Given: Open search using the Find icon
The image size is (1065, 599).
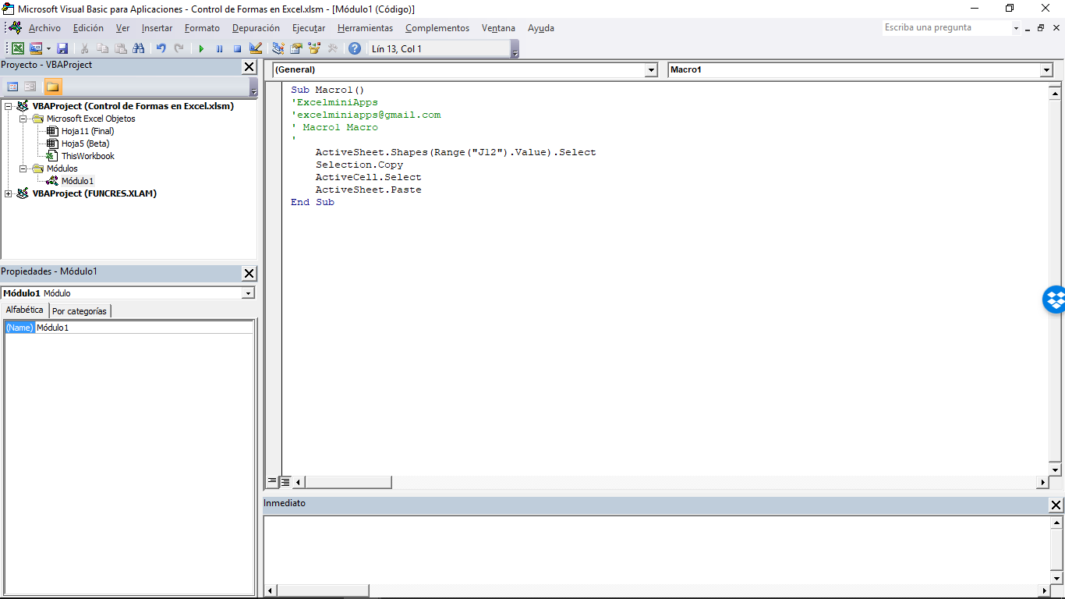Looking at the screenshot, I should 139,48.
